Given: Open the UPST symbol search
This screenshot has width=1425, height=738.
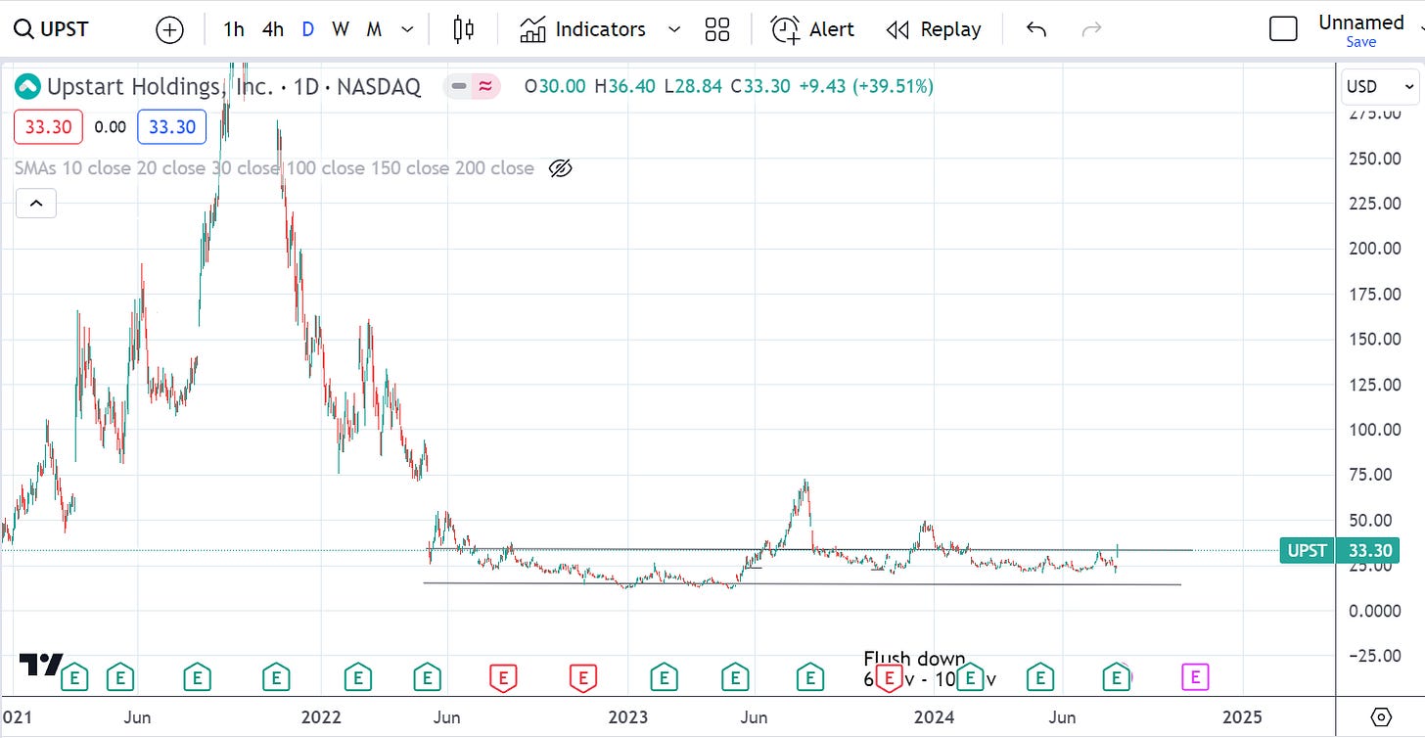Looking at the screenshot, I should 53,29.
